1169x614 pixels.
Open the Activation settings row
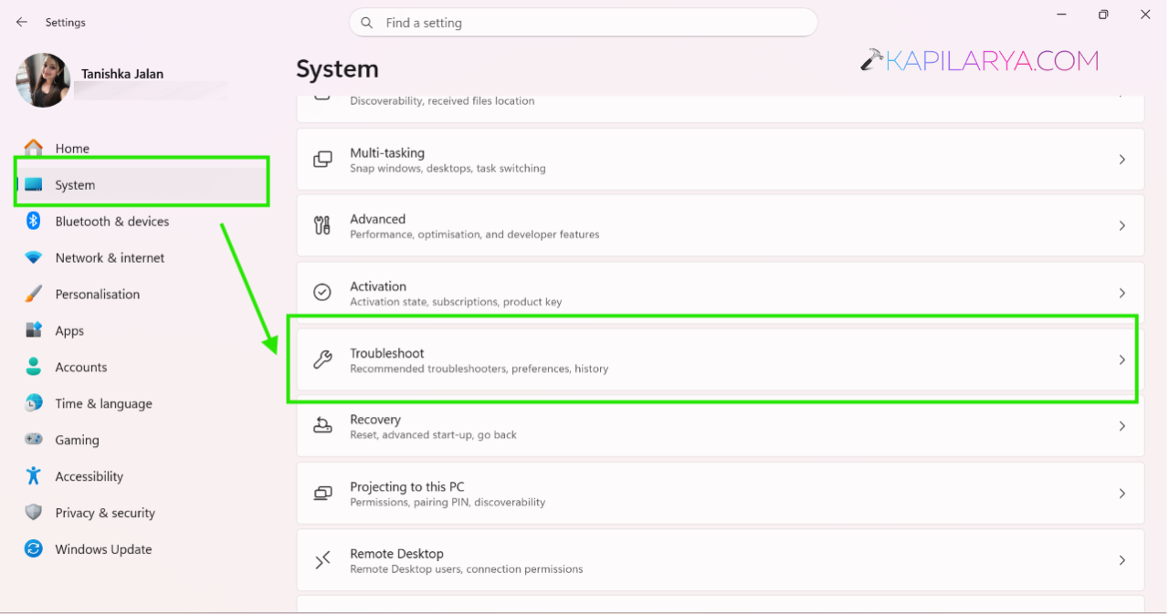coord(721,293)
